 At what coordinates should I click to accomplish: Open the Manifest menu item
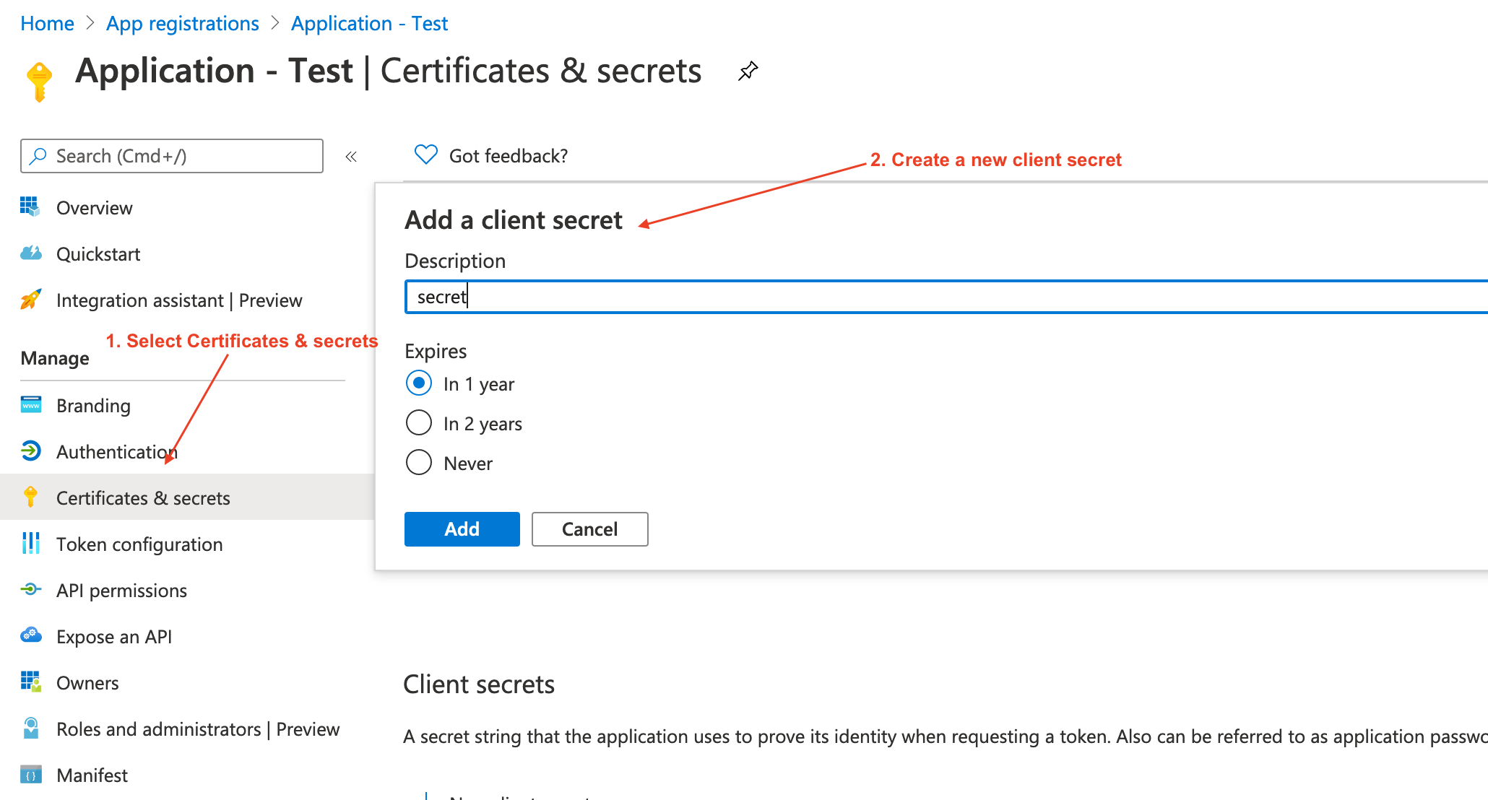pyautogui.click(x=92, y=775)
